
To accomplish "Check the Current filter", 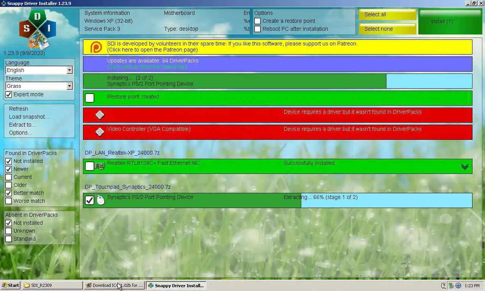I will coord(9,177).
